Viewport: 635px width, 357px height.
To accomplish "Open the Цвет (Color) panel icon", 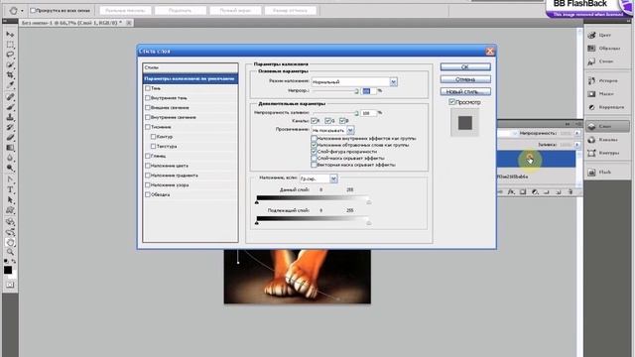I will pyautogui.click(x=591, y=36).
